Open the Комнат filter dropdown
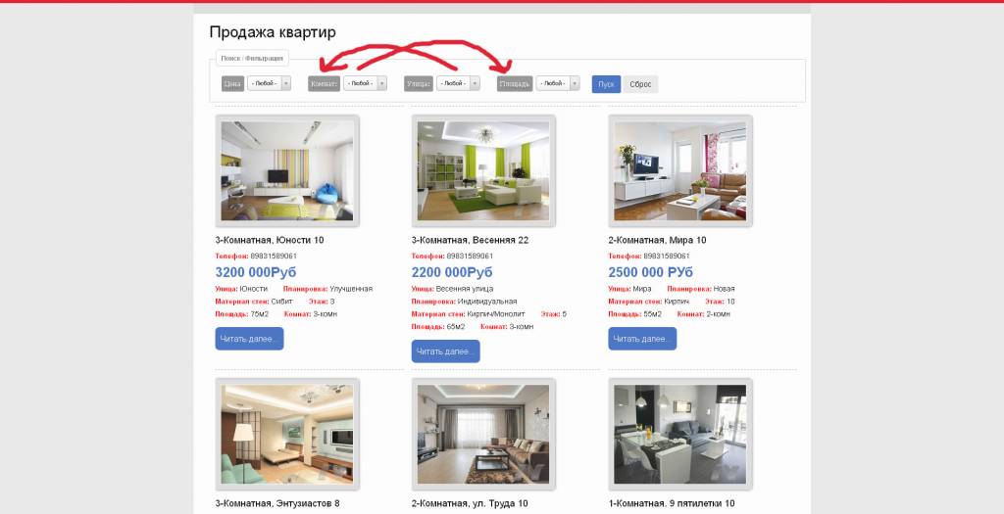 pos(365,83)
